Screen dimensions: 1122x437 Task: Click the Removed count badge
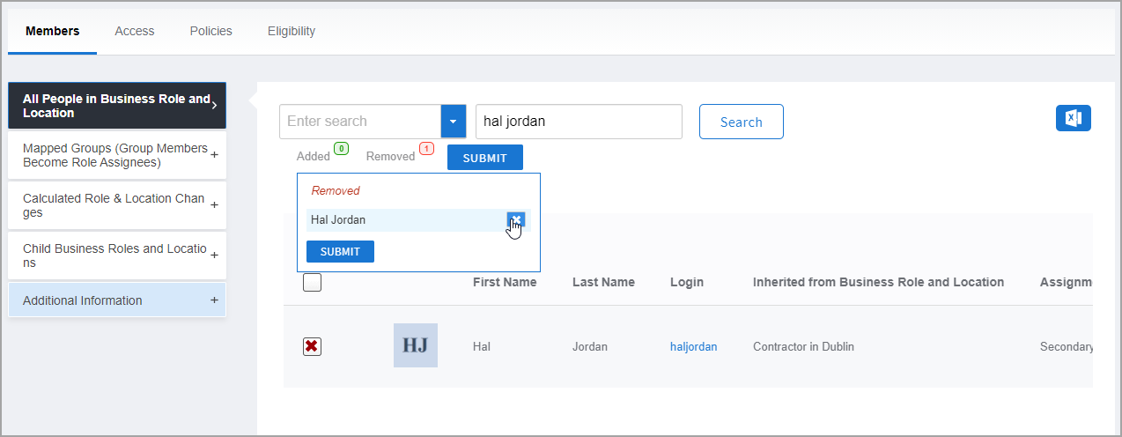(x=426, y=149)
